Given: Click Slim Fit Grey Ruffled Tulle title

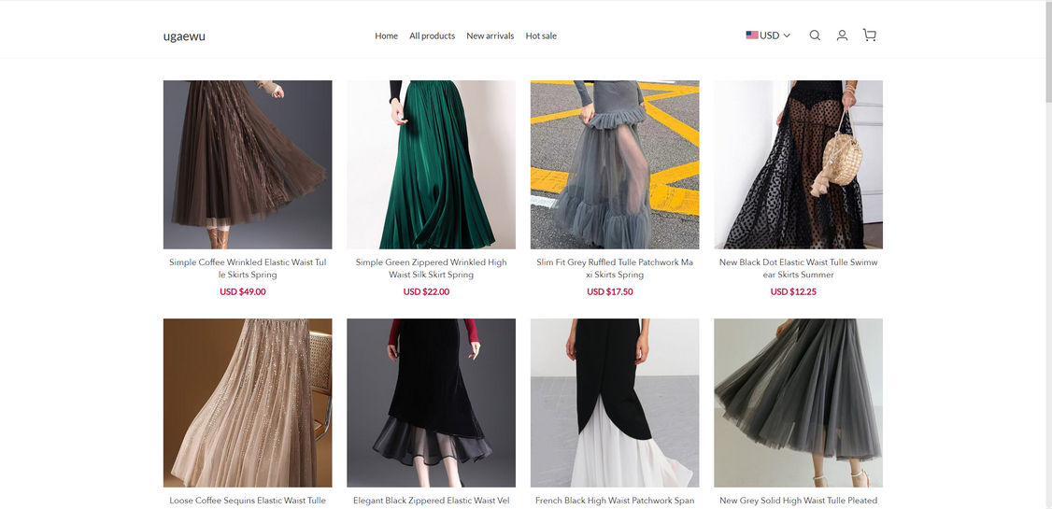Looking at the screenshot, I should (615, 268).
